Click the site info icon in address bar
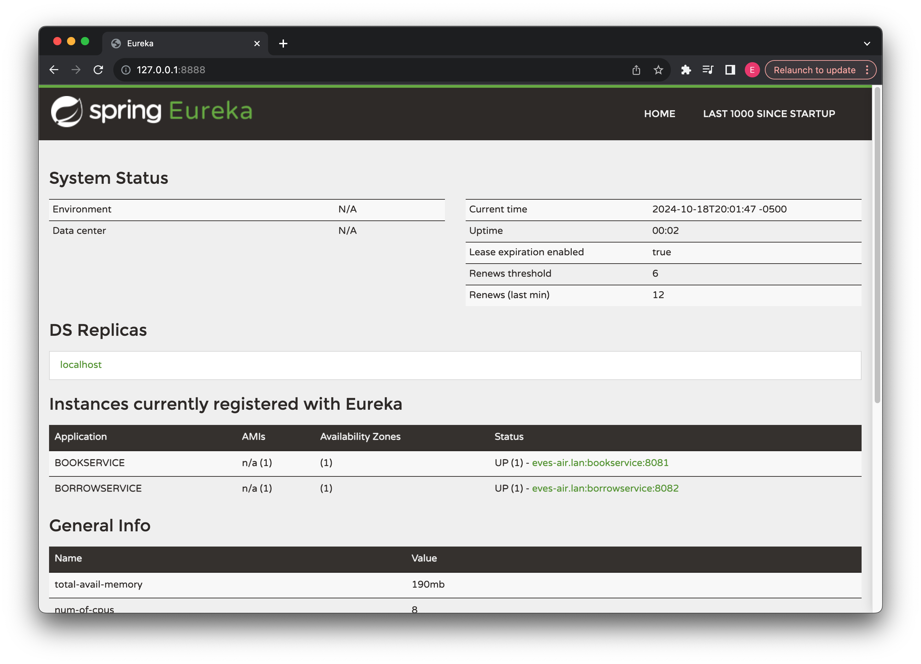Screen dimensions: 921x664 [126, 70]
